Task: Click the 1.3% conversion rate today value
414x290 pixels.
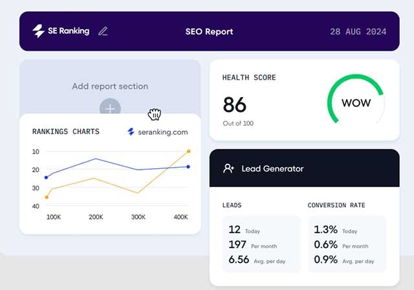Action: (325, 230)
